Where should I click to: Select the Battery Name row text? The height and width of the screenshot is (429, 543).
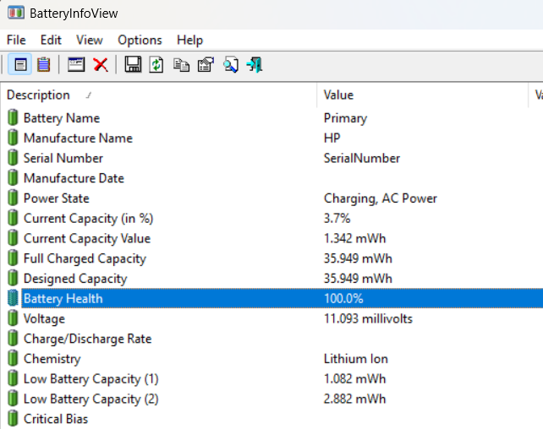(x=62, y=118)
